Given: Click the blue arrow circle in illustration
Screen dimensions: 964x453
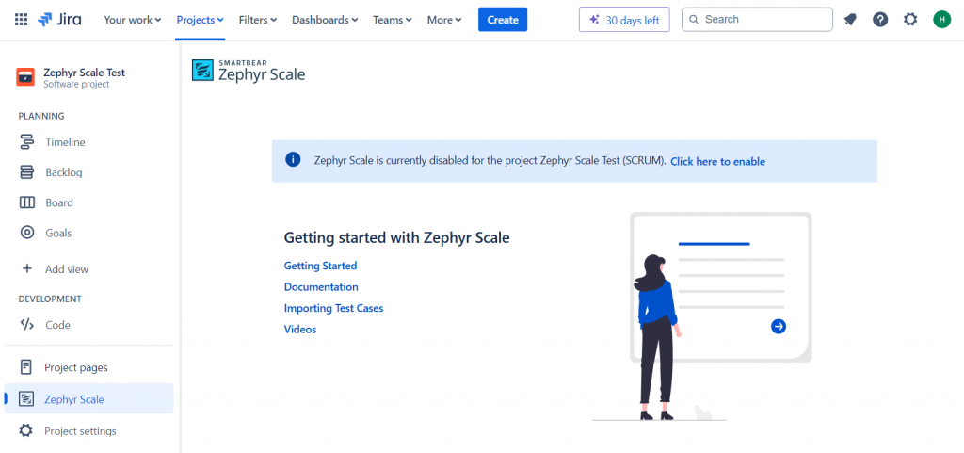Looking at the screenshot, I should 779,327.
